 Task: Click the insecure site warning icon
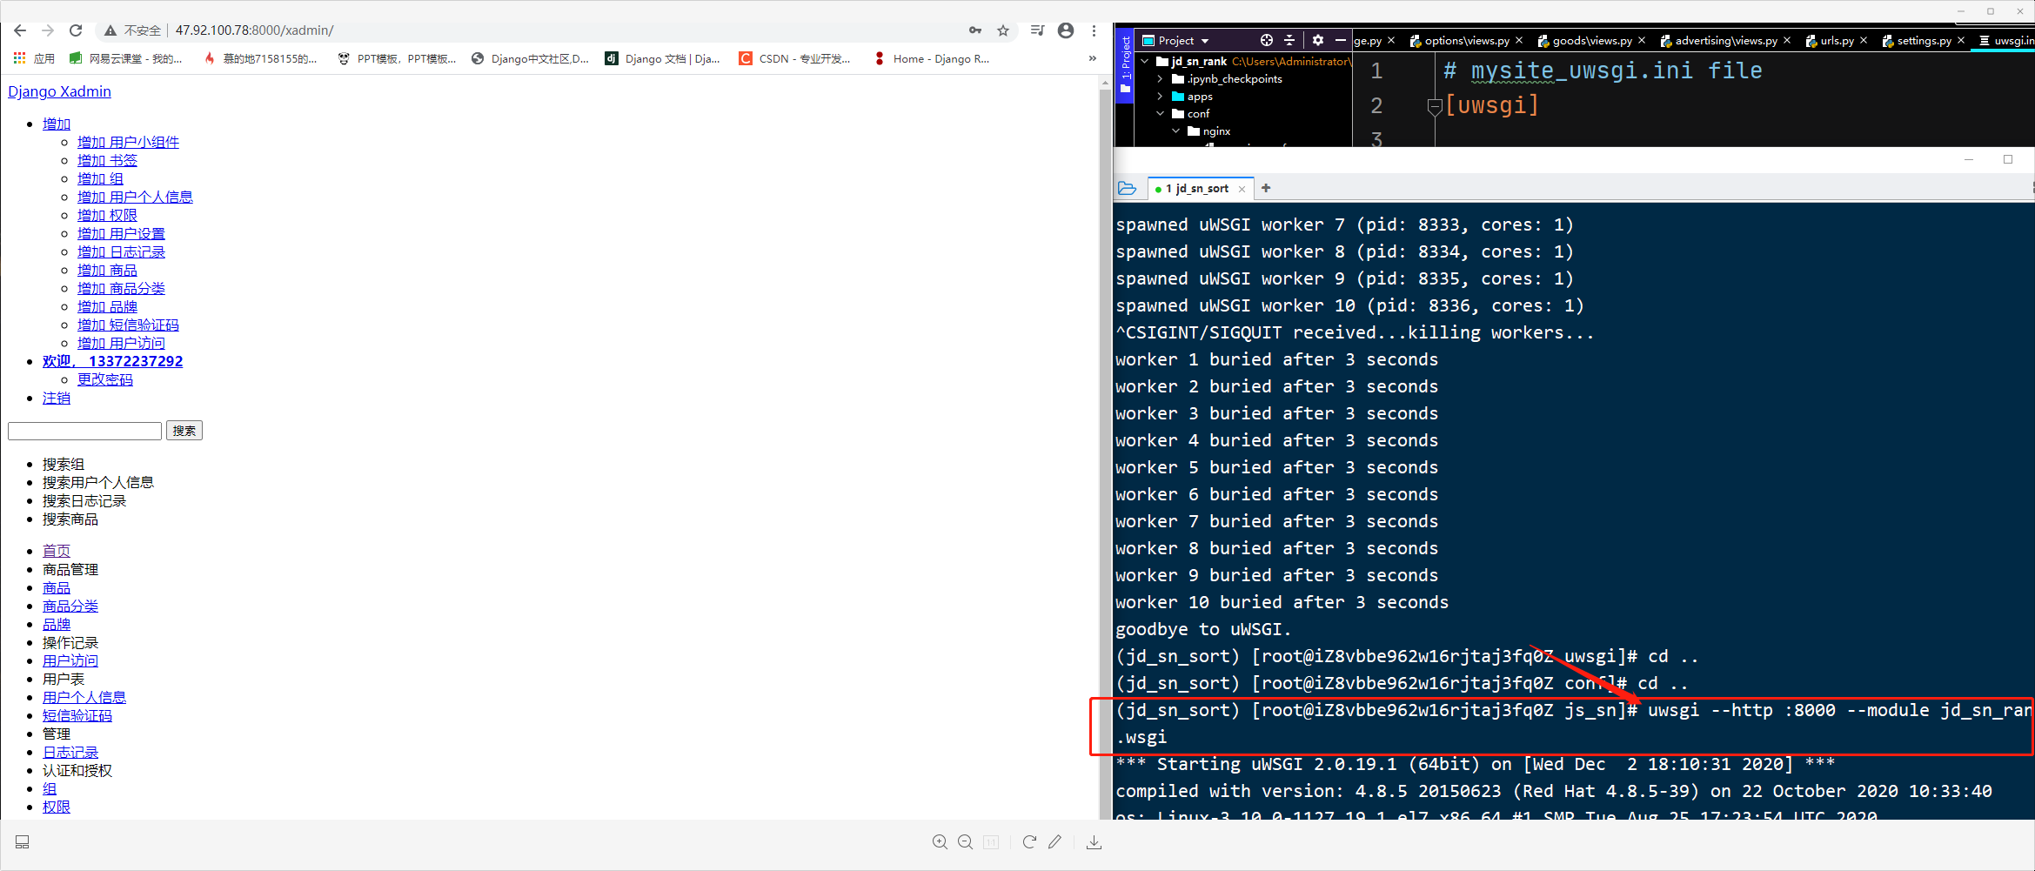(x=110, y=30)
